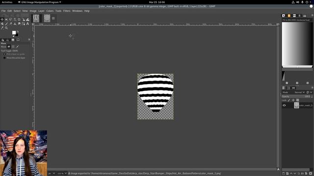This screenshot has width=314, height=176.
Task: Open the Tools menu
Action: click(x=58, y=11)
